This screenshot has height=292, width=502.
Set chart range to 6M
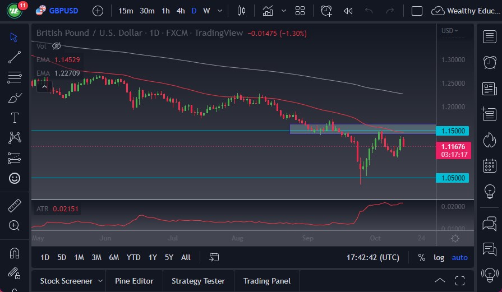coord(114,257)
